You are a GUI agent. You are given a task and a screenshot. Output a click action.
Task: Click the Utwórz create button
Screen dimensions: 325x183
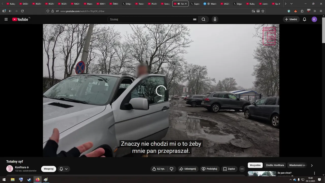(x=291, y=19)
